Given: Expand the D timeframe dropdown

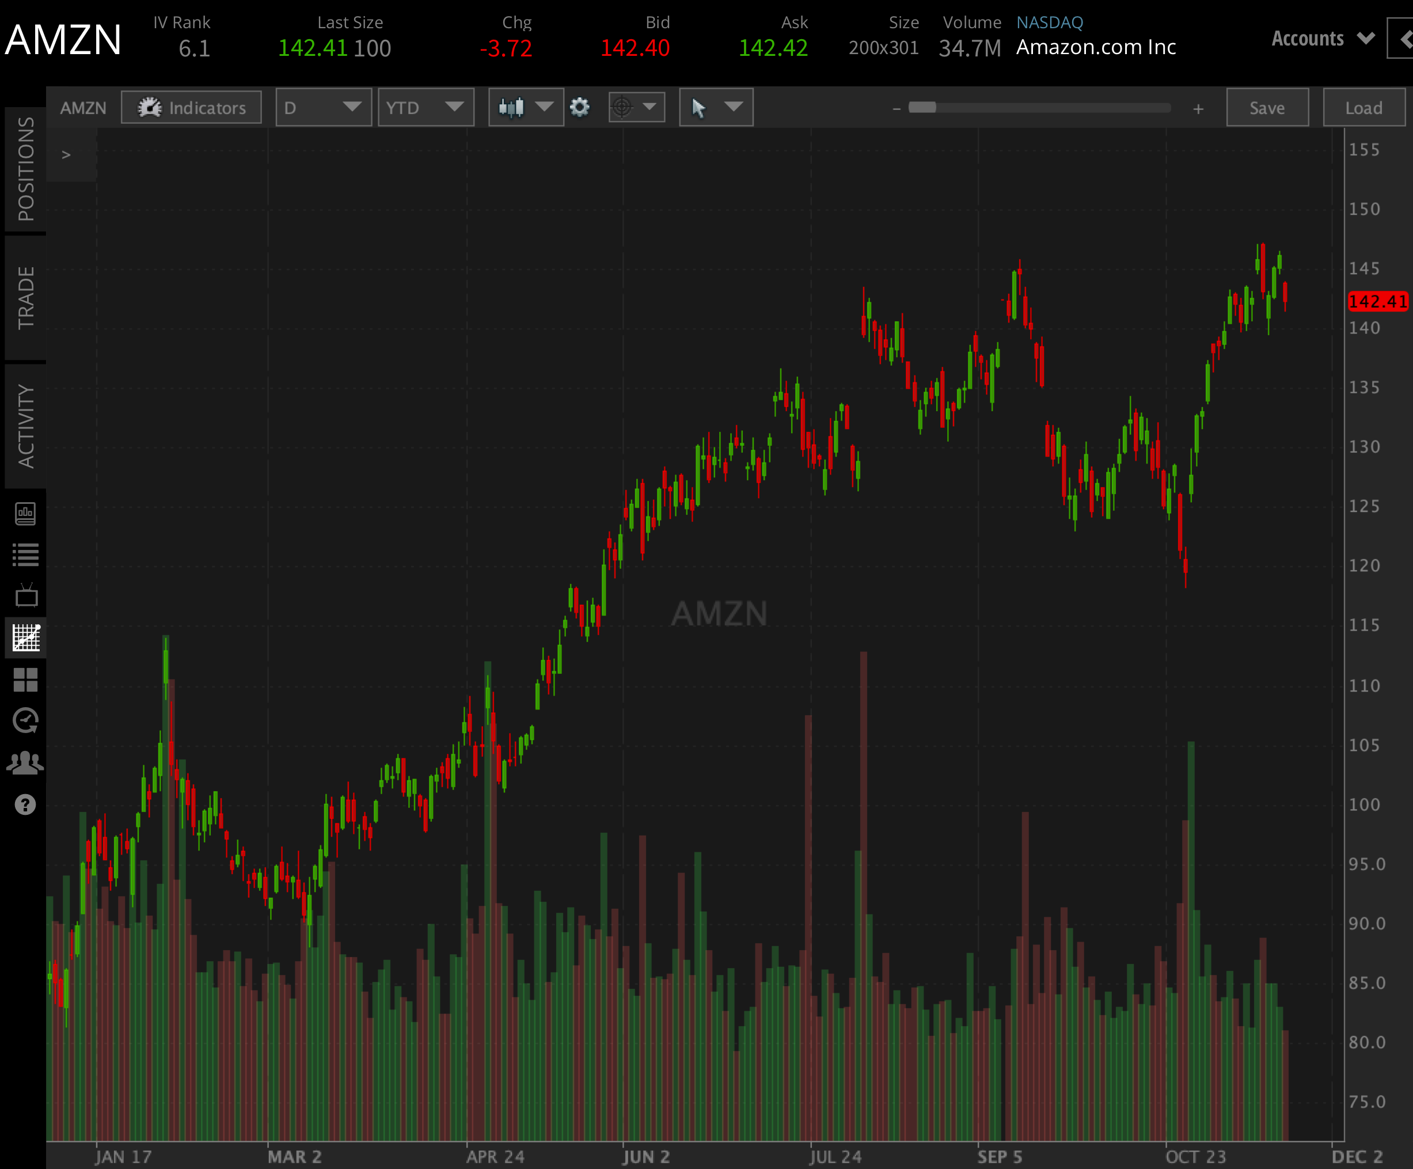Looking at the screenshot, I should point(323,107).
